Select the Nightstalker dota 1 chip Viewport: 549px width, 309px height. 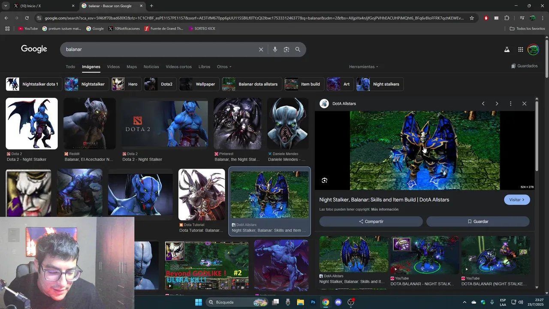[34, 84]
